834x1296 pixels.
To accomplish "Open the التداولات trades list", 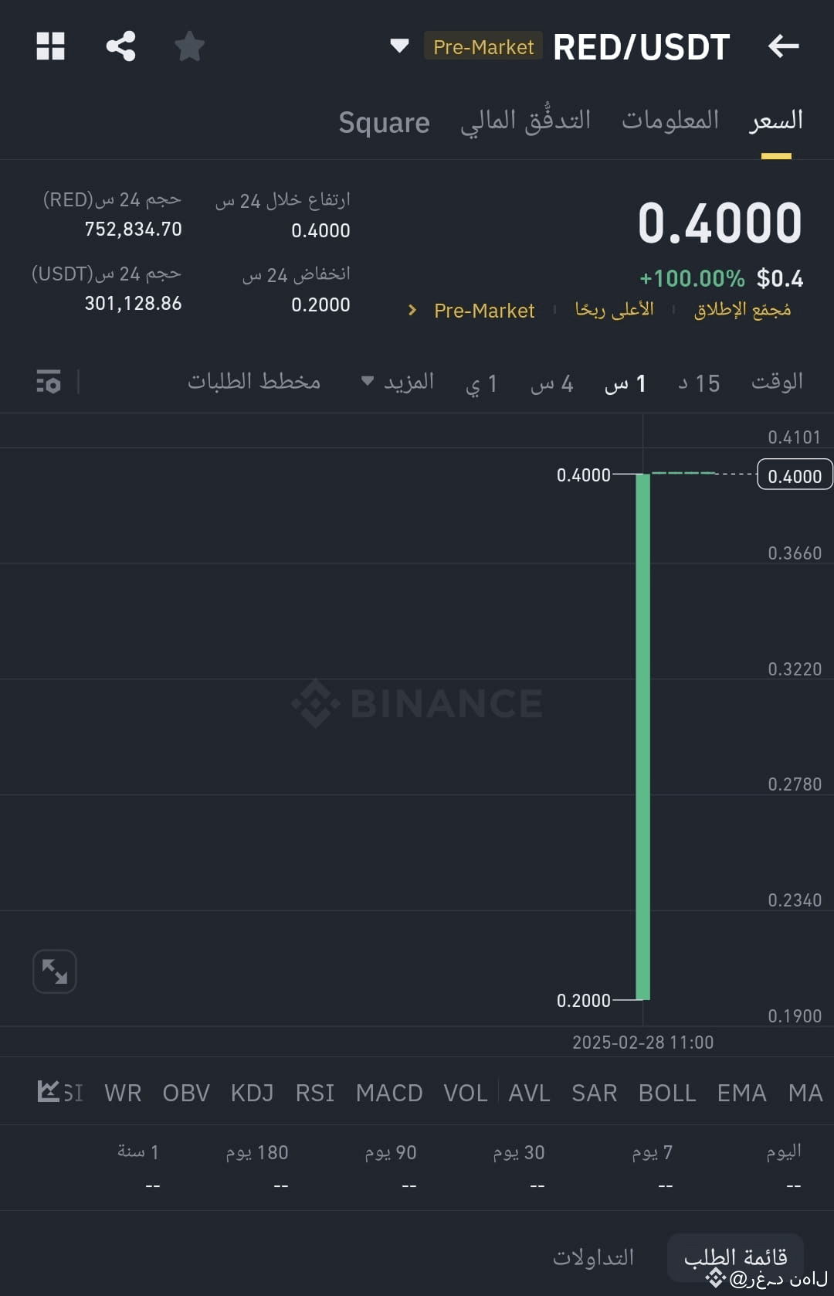I will [593, 1257].
